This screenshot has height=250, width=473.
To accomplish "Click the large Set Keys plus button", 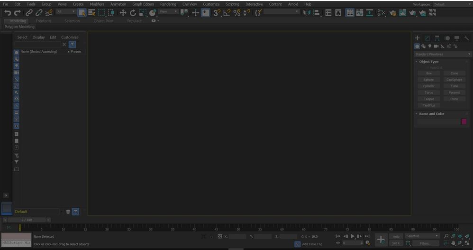I will [x=381, y=240].
